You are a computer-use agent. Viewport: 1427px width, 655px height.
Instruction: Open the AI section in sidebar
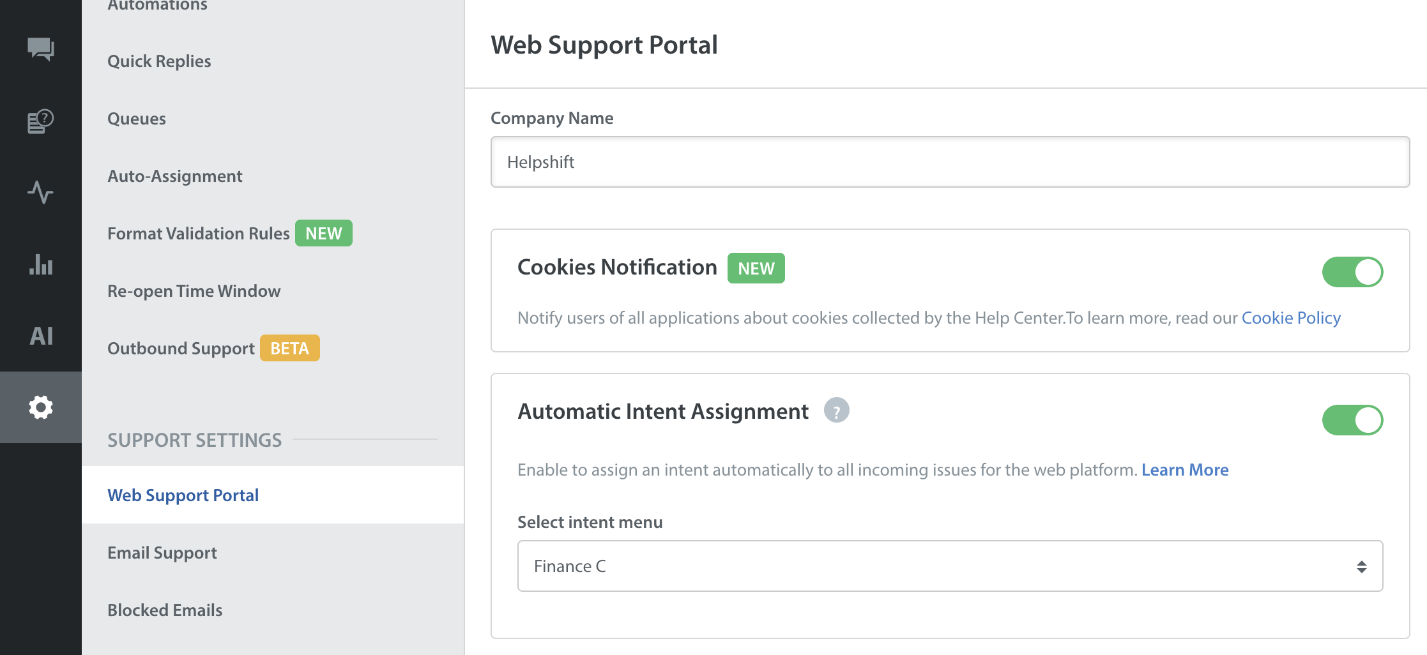point(41,336)
